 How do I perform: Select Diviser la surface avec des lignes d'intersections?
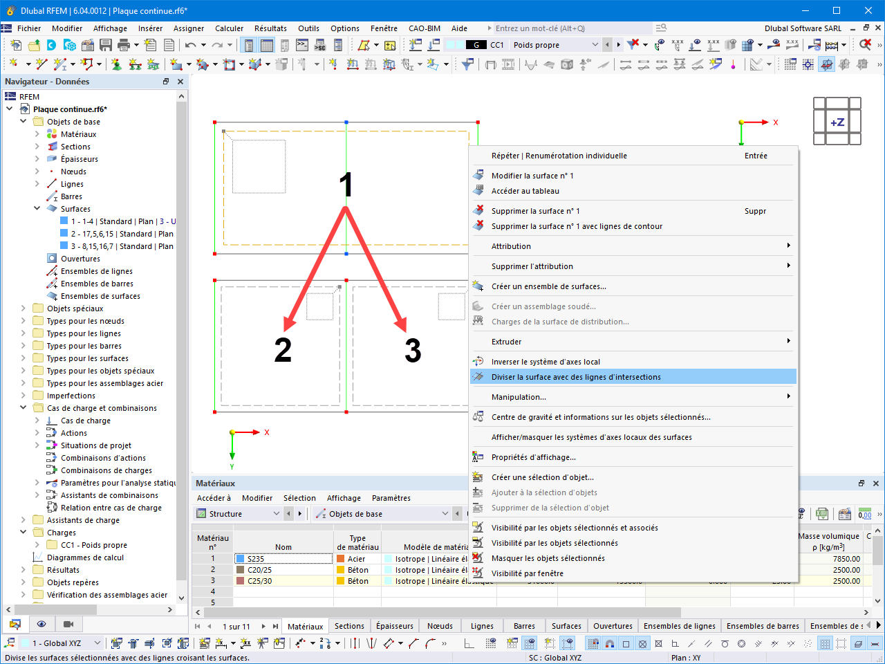634,377
